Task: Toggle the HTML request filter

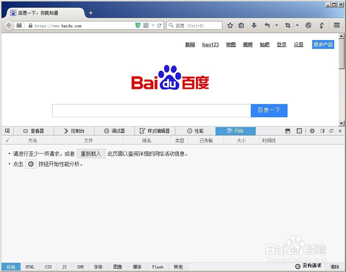Action: 30,267
